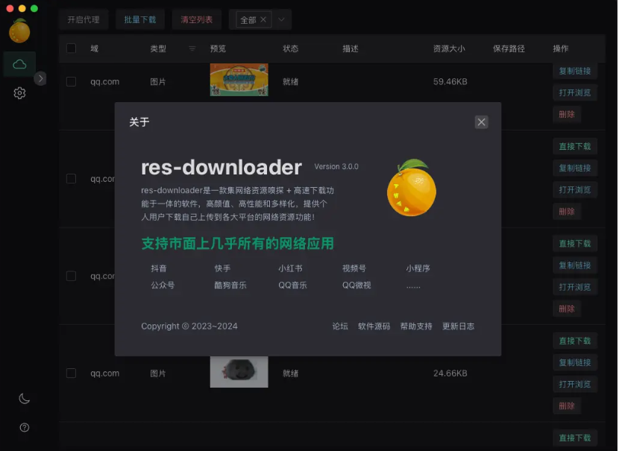
Task: Click the 抖音 platform label
Action: [158, 268]
